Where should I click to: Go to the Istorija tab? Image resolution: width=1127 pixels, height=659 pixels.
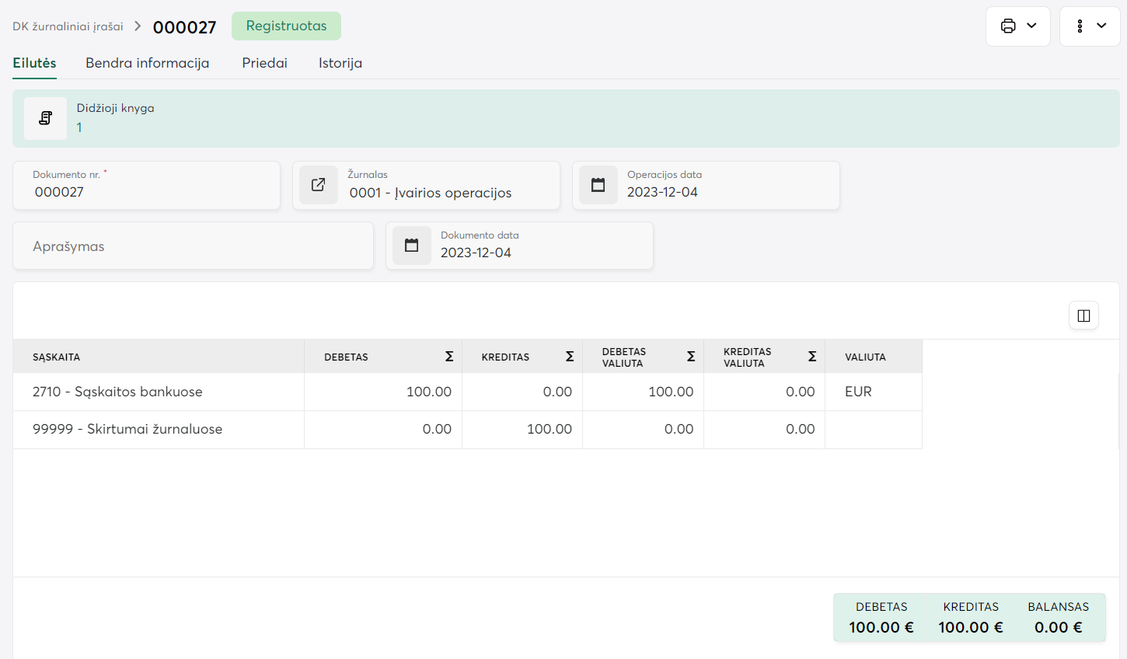pos(340,63)
